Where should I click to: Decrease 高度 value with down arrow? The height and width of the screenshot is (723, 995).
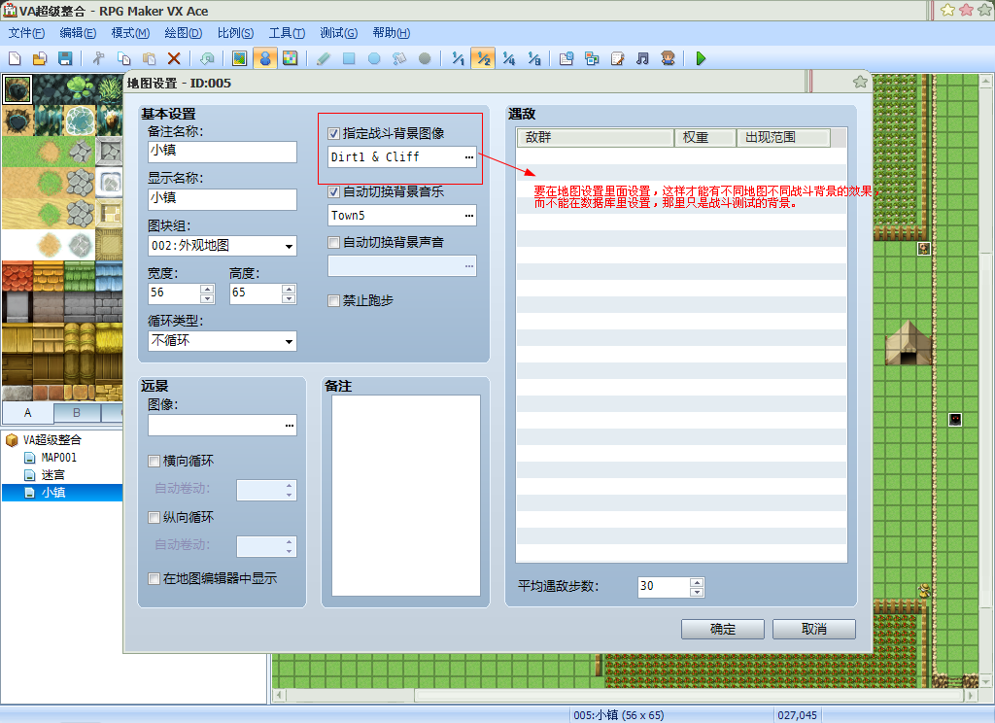click(x=289, y=298)
